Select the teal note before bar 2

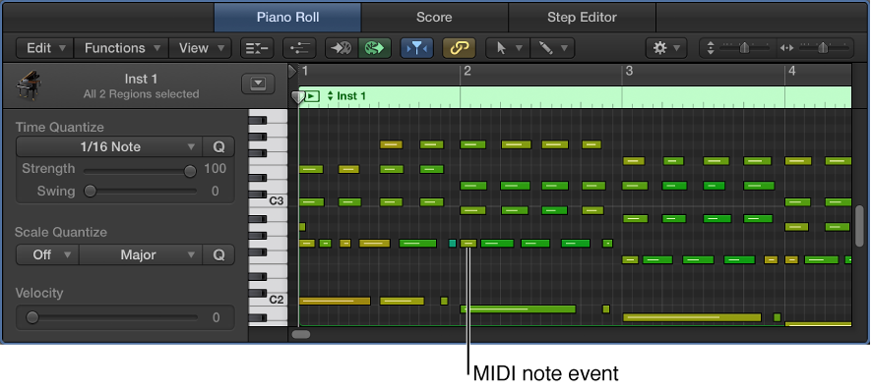[x=452, y=244]
